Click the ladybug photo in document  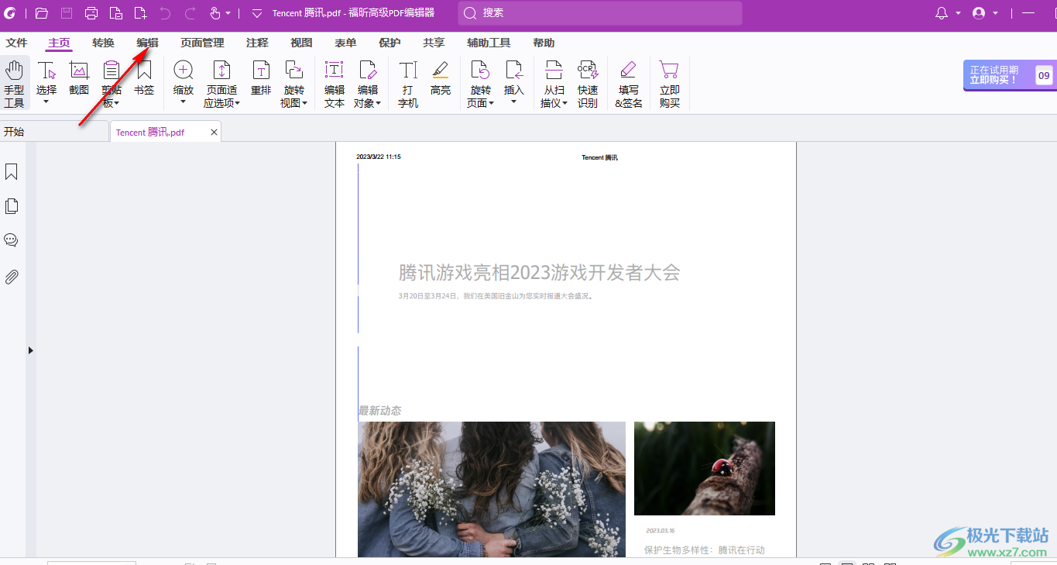[x=705, y=468]
